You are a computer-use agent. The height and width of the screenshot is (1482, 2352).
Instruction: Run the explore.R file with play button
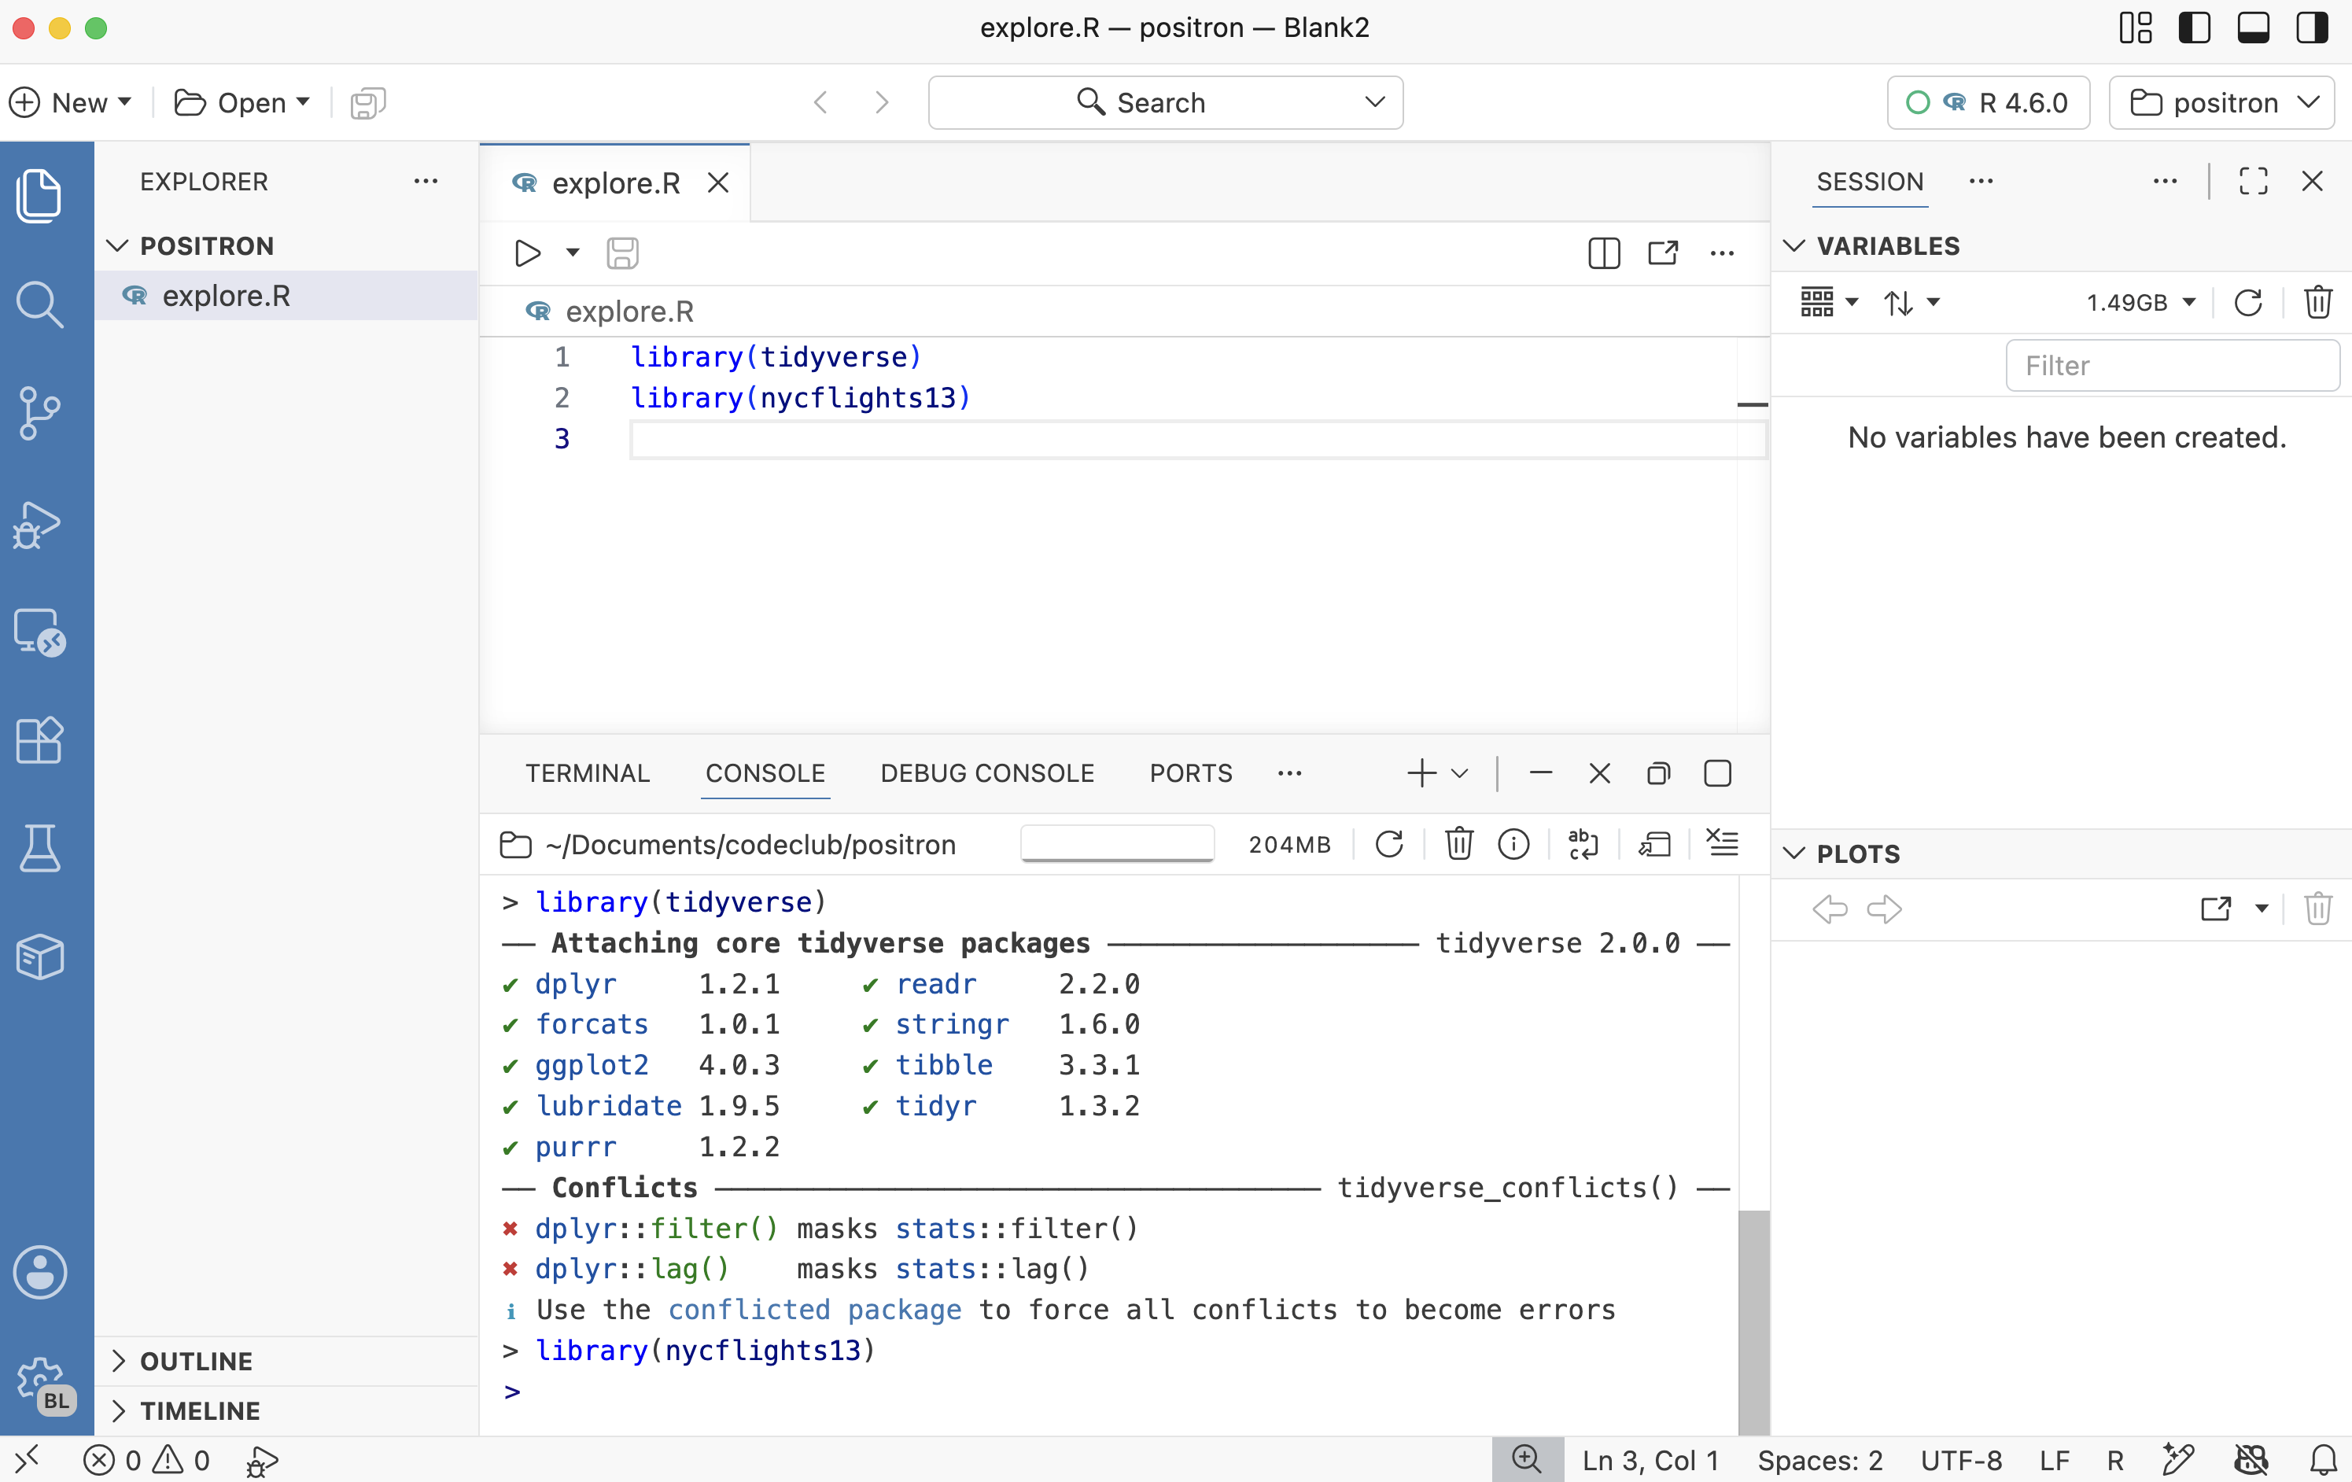(528, 253)
